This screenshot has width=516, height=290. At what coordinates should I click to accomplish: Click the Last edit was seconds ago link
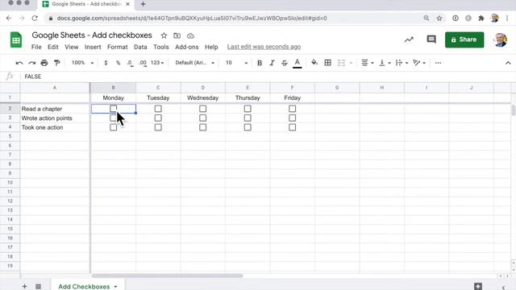(264, 47)
